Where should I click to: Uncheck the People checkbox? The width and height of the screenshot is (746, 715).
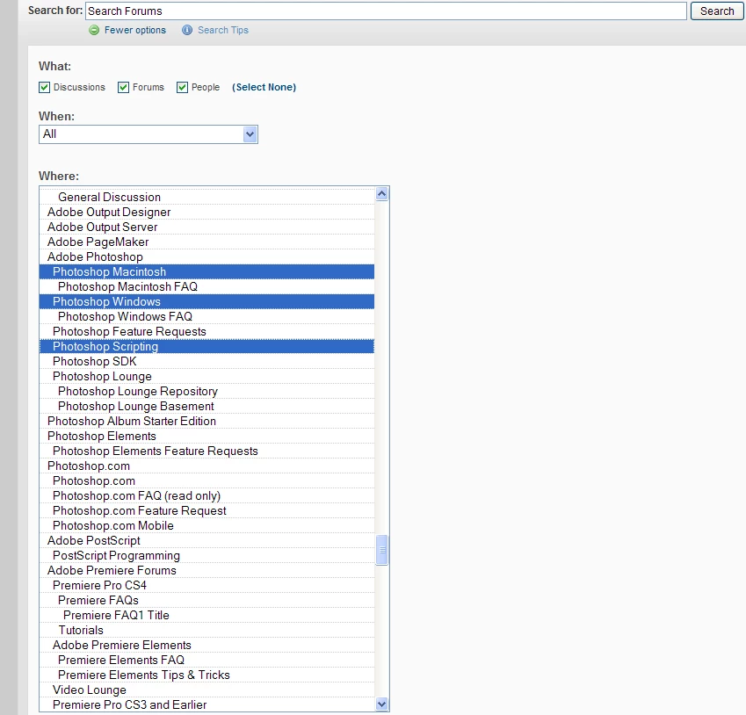coord(182,87)
